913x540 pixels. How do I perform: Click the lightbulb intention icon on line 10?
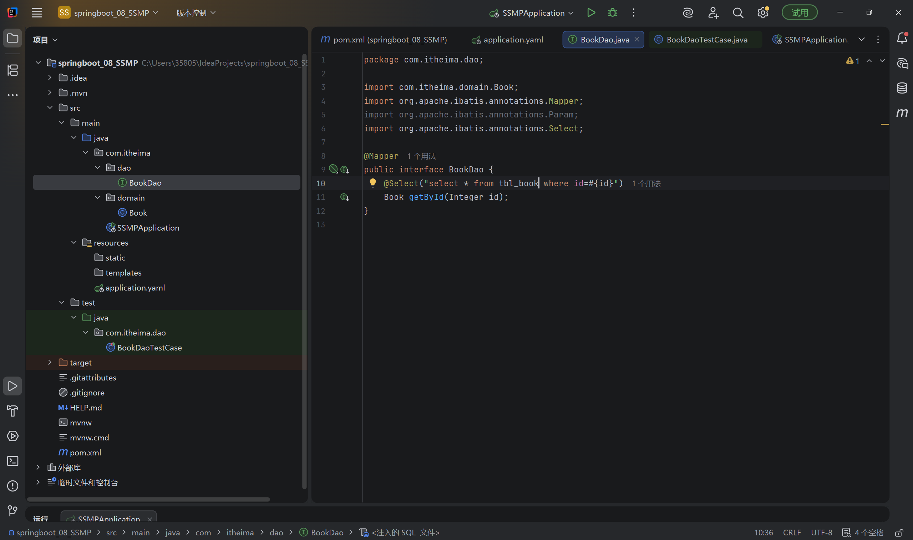(x=372, y=183)
